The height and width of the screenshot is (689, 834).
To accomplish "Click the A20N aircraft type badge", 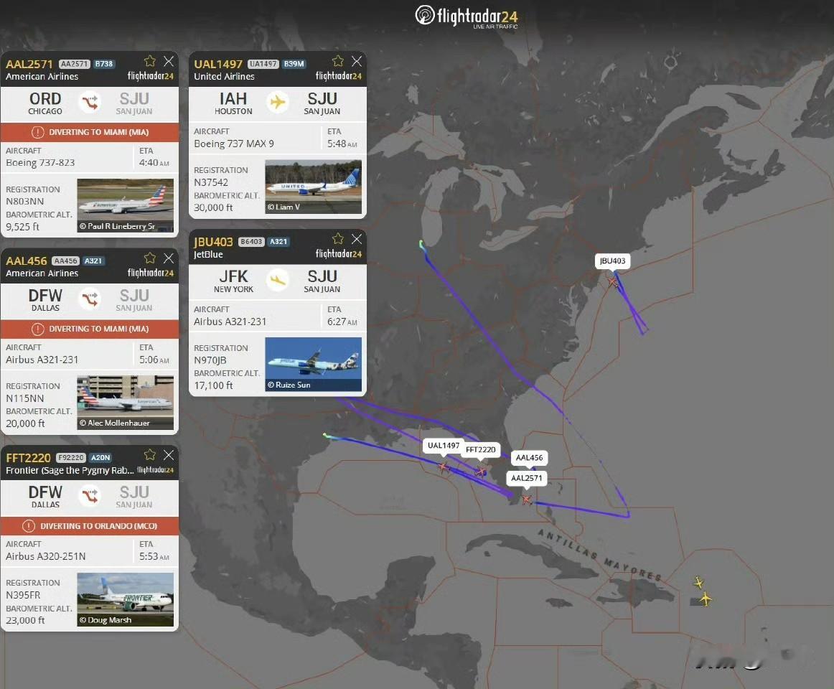I will (100, 458).
